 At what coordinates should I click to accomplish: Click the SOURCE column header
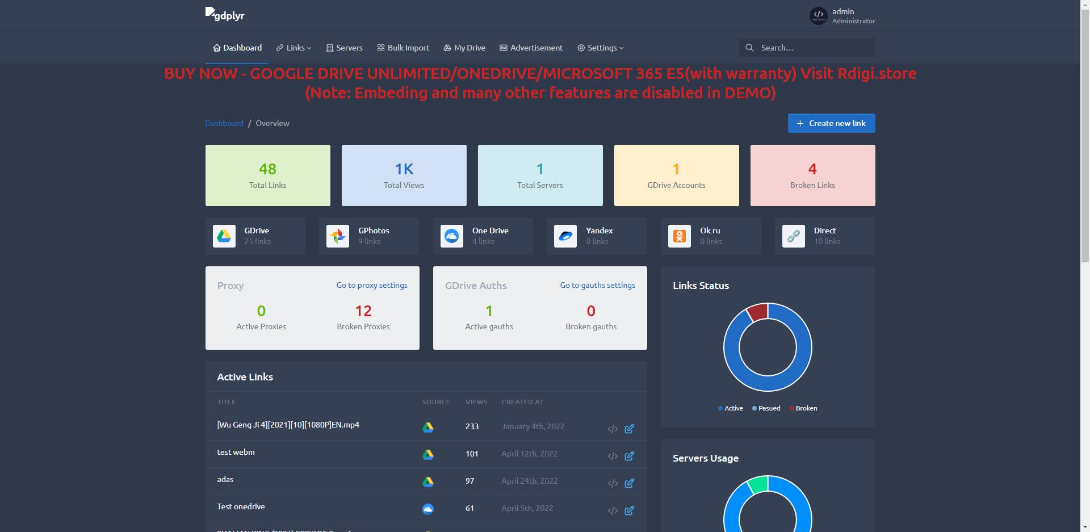[x=436, y=402]
